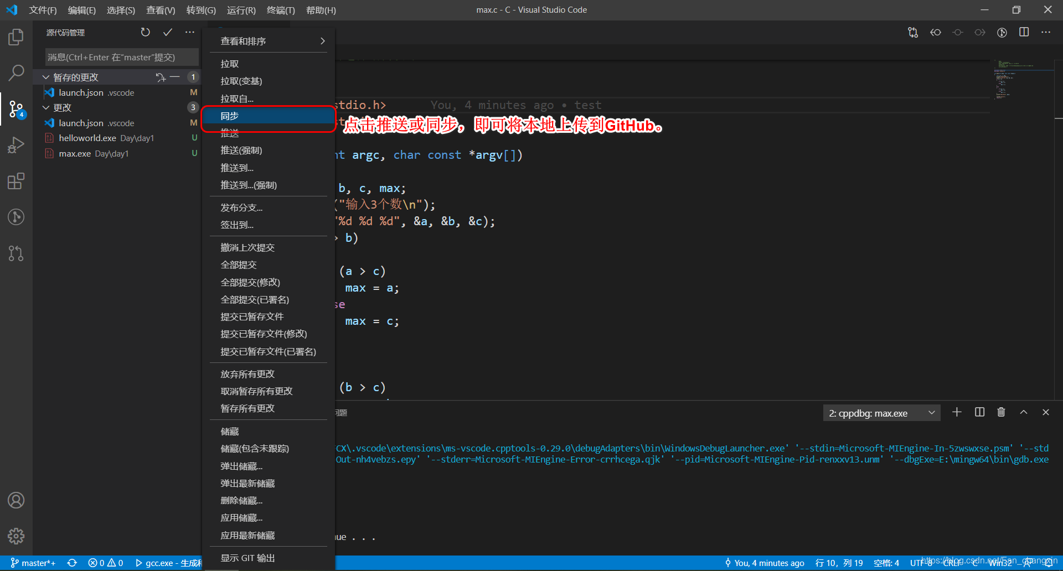Open the Explorer icon in the activity bar
The image size is (1063, 571).
coord(16,37)
